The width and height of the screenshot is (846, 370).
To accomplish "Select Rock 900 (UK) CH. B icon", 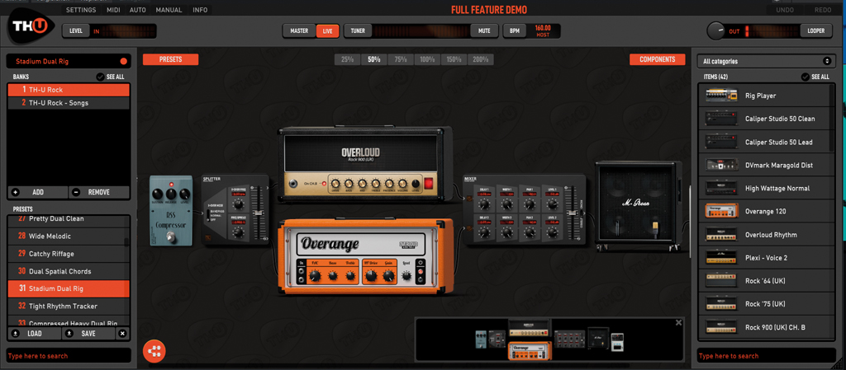I will (x=721, y=327).
